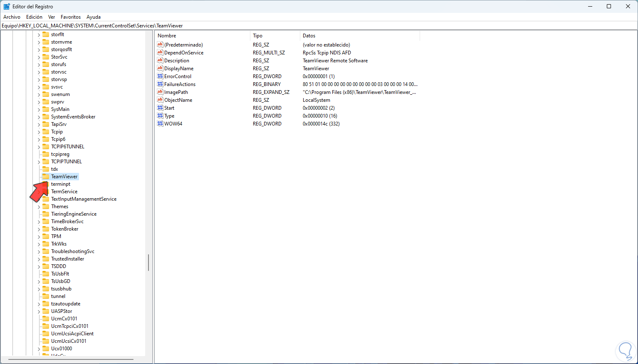Viewport: 638px width, 364px height.
Task: Select the TieringEngineService key name
Action: [x=74, y=214]
